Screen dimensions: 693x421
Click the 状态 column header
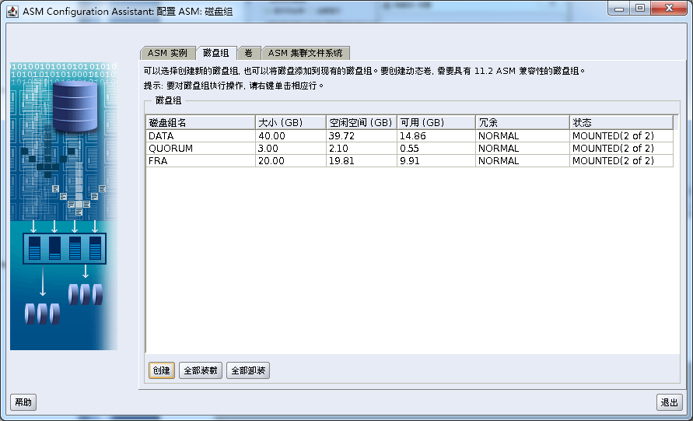point(621,122)
